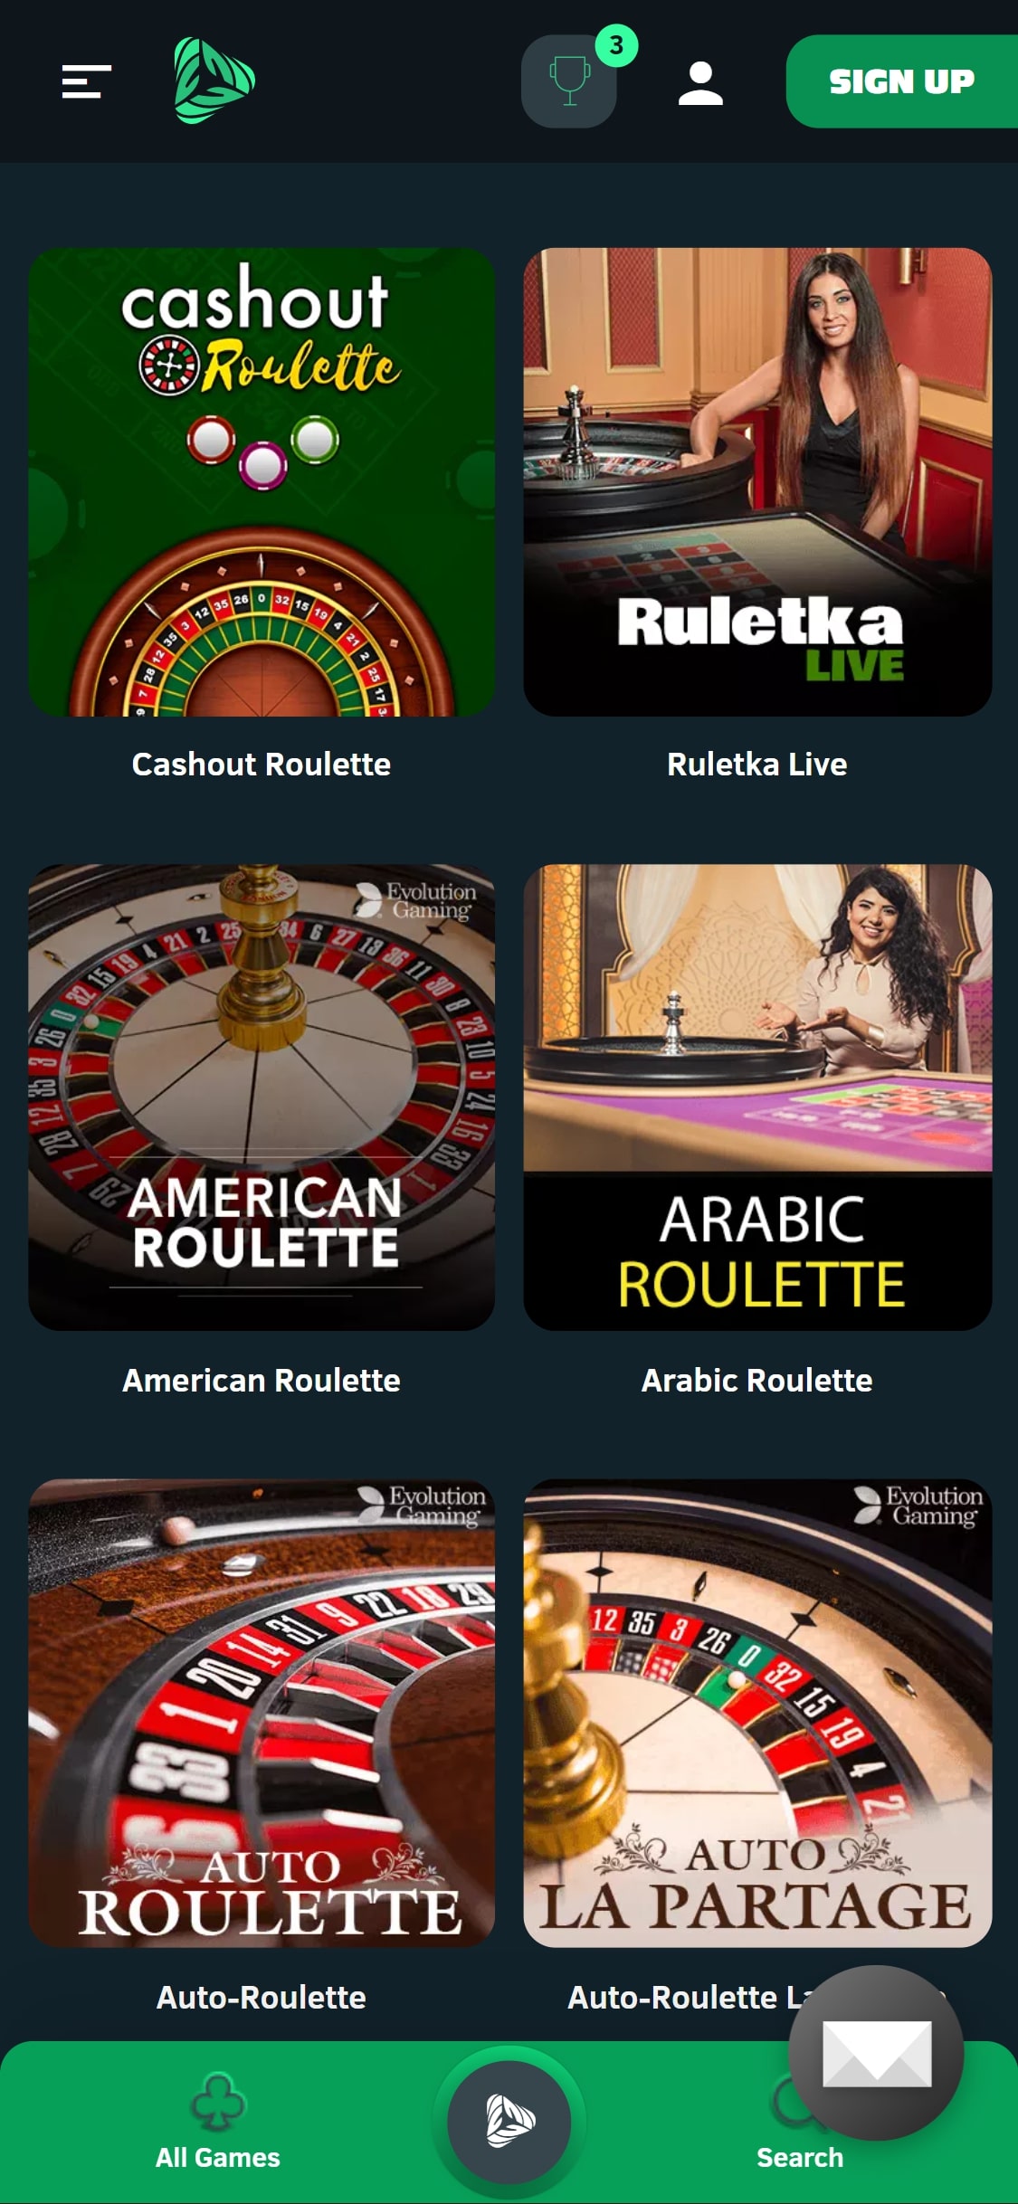The image size is (1018, 2204).
Task: Open the floating envelope message icon
Action: (x=876, y=2053)
